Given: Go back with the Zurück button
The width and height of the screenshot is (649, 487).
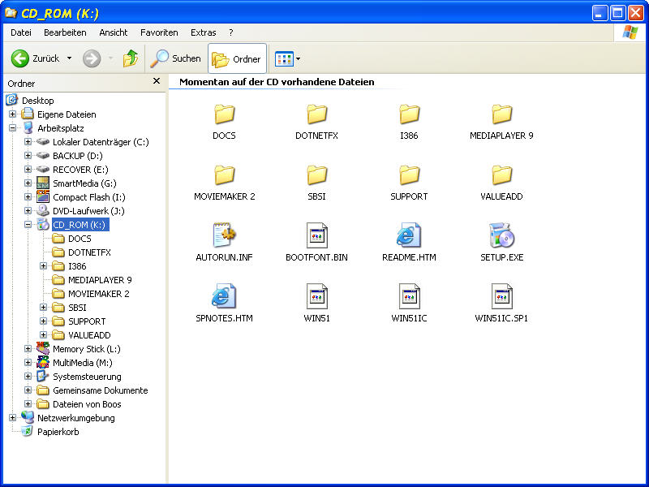Looking at the screenshot, I should click(35, 58).
